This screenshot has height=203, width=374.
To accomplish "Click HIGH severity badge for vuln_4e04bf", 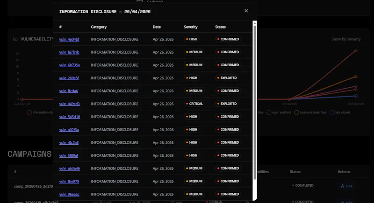I will pos(192,39).
